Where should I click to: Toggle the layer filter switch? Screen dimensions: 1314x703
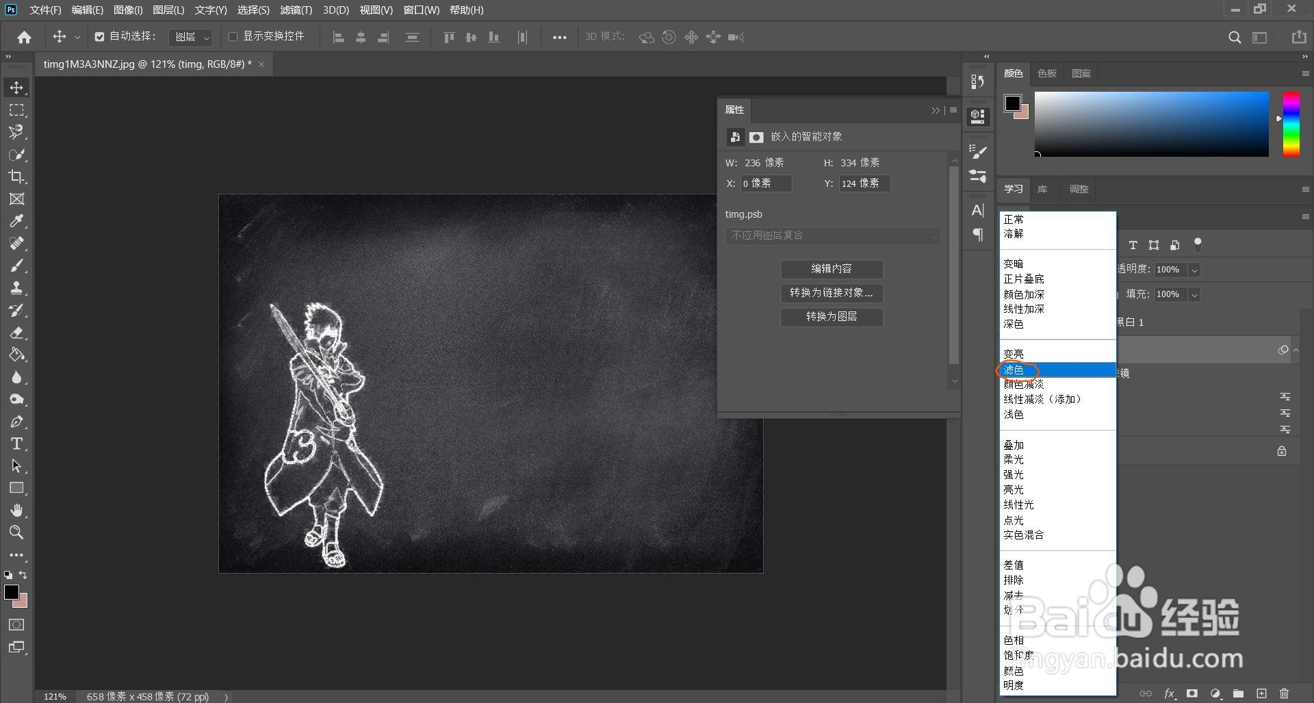1198,244
